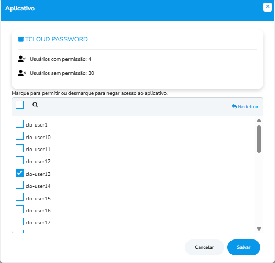Click the users with permission icon
The image size is (275, 263).
pos(22,59)
